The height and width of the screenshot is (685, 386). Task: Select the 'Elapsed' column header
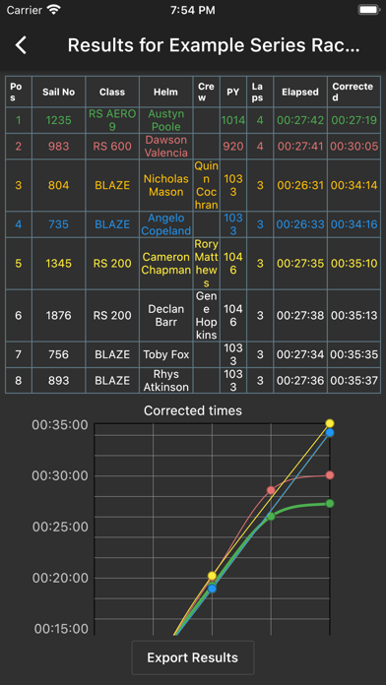point(300,92)
